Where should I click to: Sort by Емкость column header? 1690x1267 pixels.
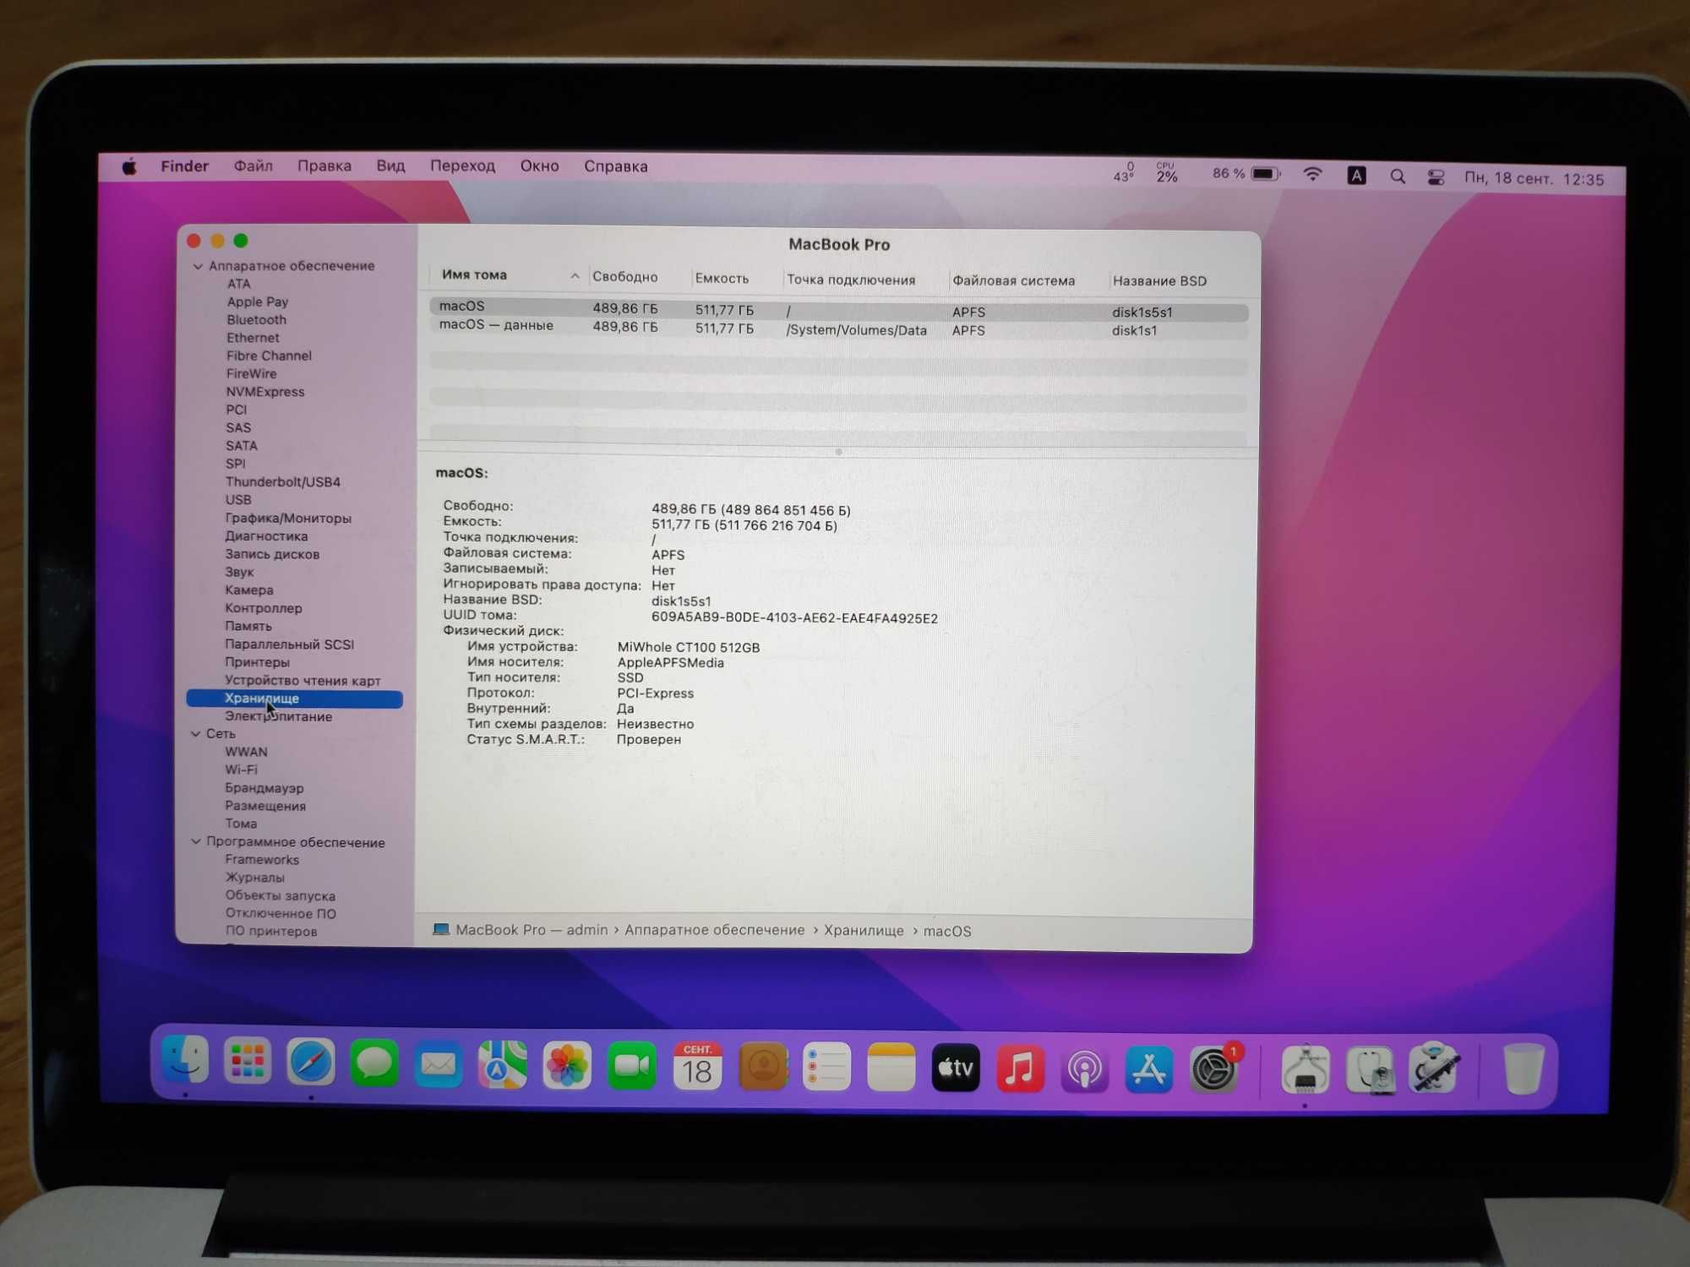[722, 279]
